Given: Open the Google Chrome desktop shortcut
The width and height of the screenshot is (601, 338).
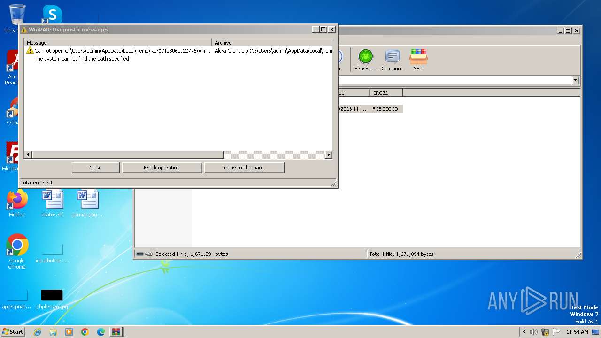Looking at the screenshot, I should [x=17, y=251].
